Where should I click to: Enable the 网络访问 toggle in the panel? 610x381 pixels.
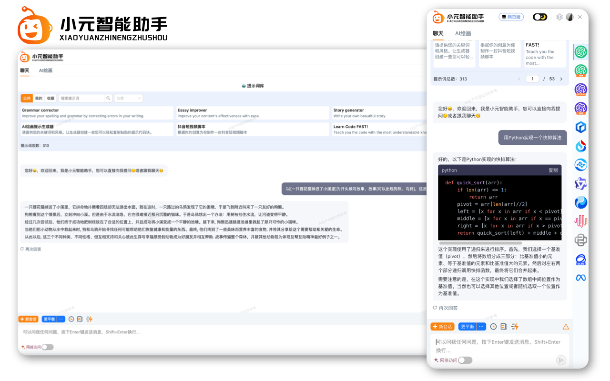click(465, 360)
